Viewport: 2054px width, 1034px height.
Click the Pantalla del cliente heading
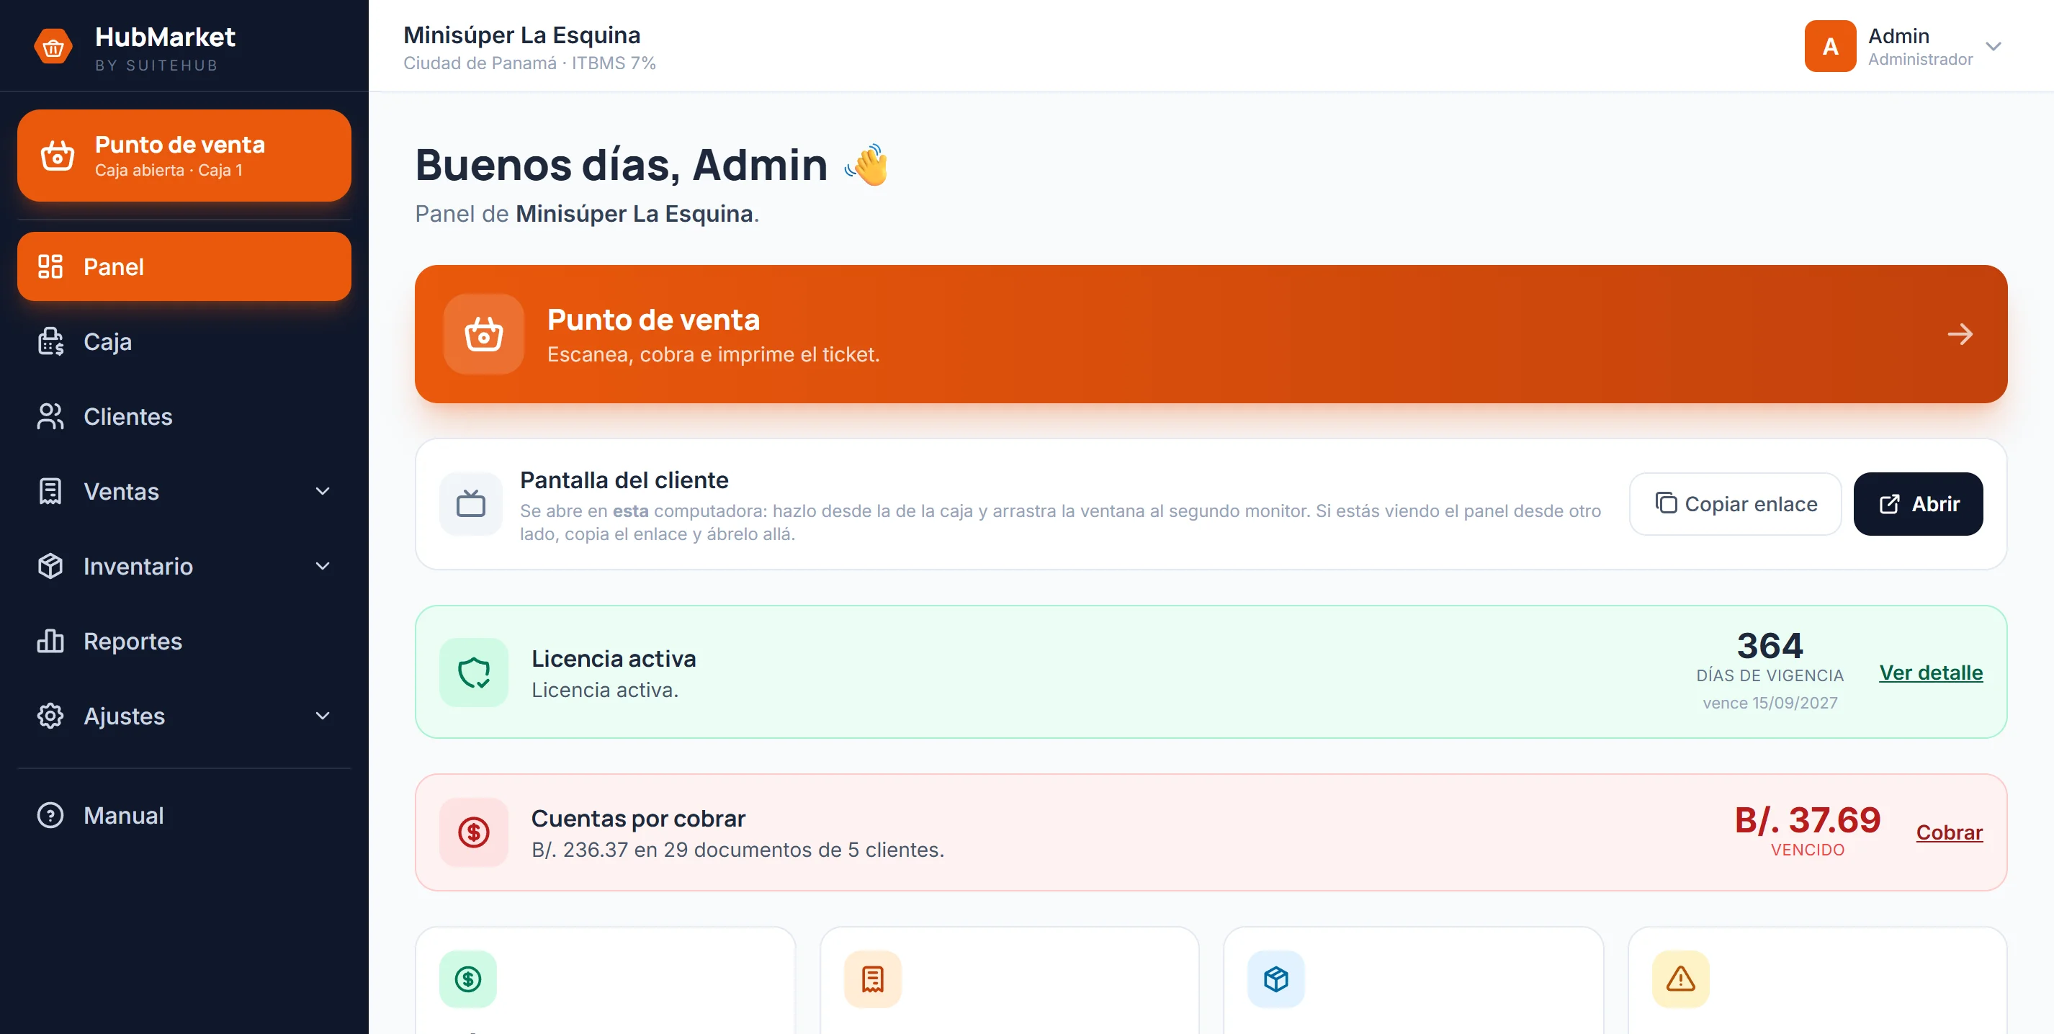point(624,481)
